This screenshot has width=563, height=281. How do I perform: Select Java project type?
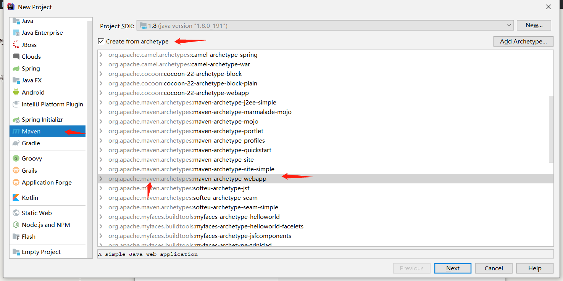48,21
